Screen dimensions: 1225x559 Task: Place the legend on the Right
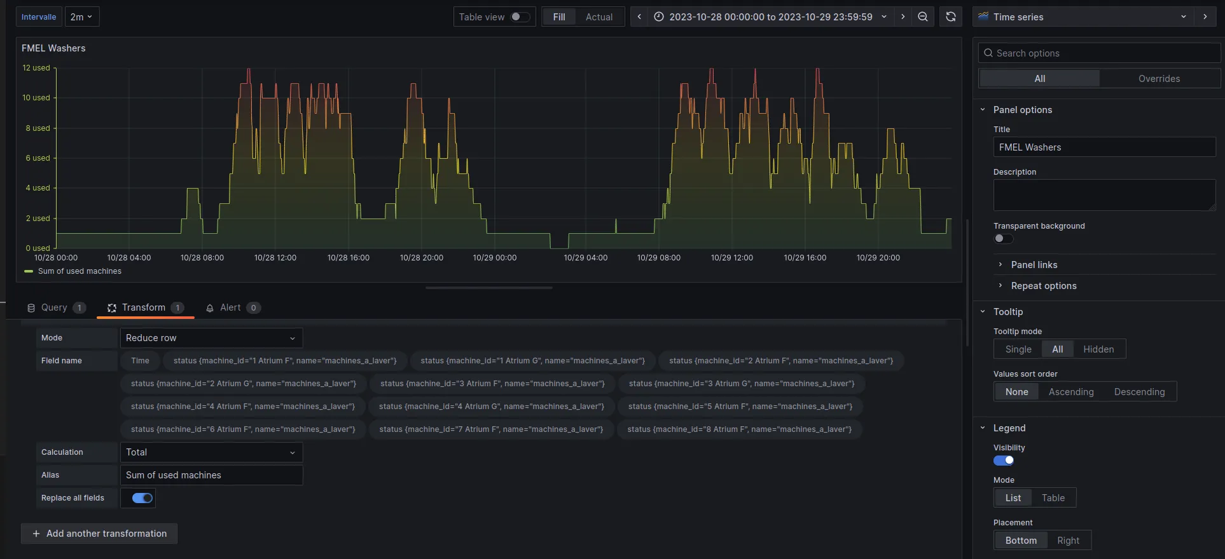1069,541
